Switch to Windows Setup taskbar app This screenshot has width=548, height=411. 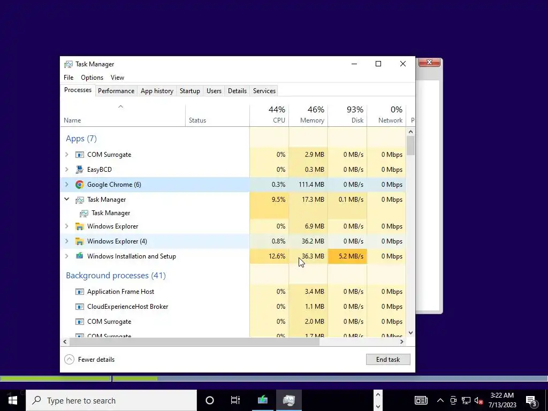tap(263, 400)
